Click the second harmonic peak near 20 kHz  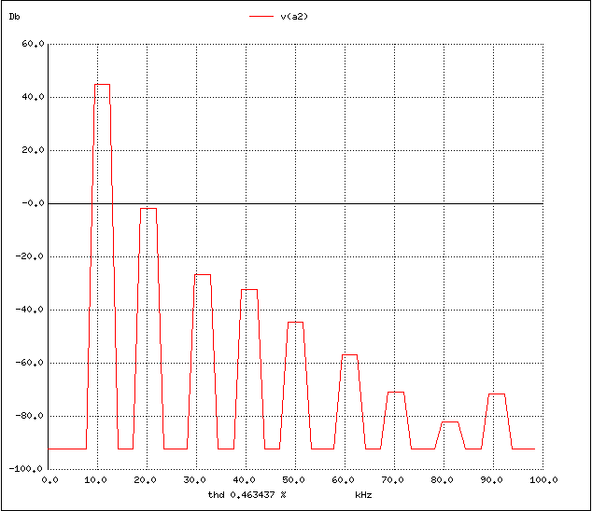pos(148,209)
